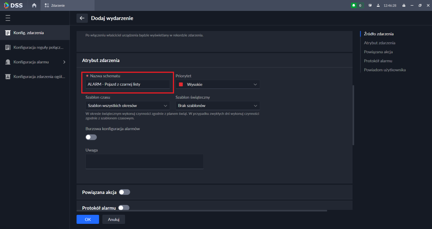Click the Anuluj button
The width and height of the screenshot is (432, 229).
pyautogui.click(x=114, y=219)
